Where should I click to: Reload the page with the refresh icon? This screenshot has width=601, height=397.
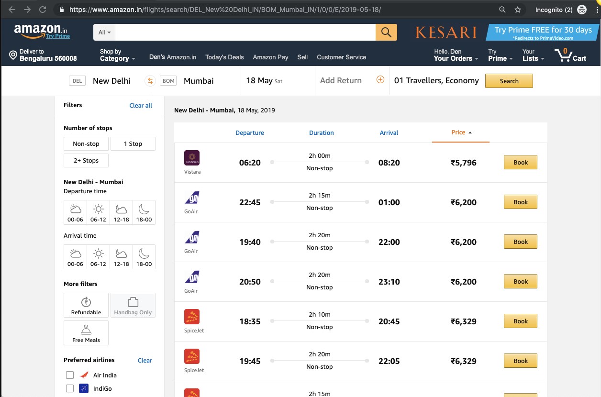pyautogui.click(x=43, y=10)
